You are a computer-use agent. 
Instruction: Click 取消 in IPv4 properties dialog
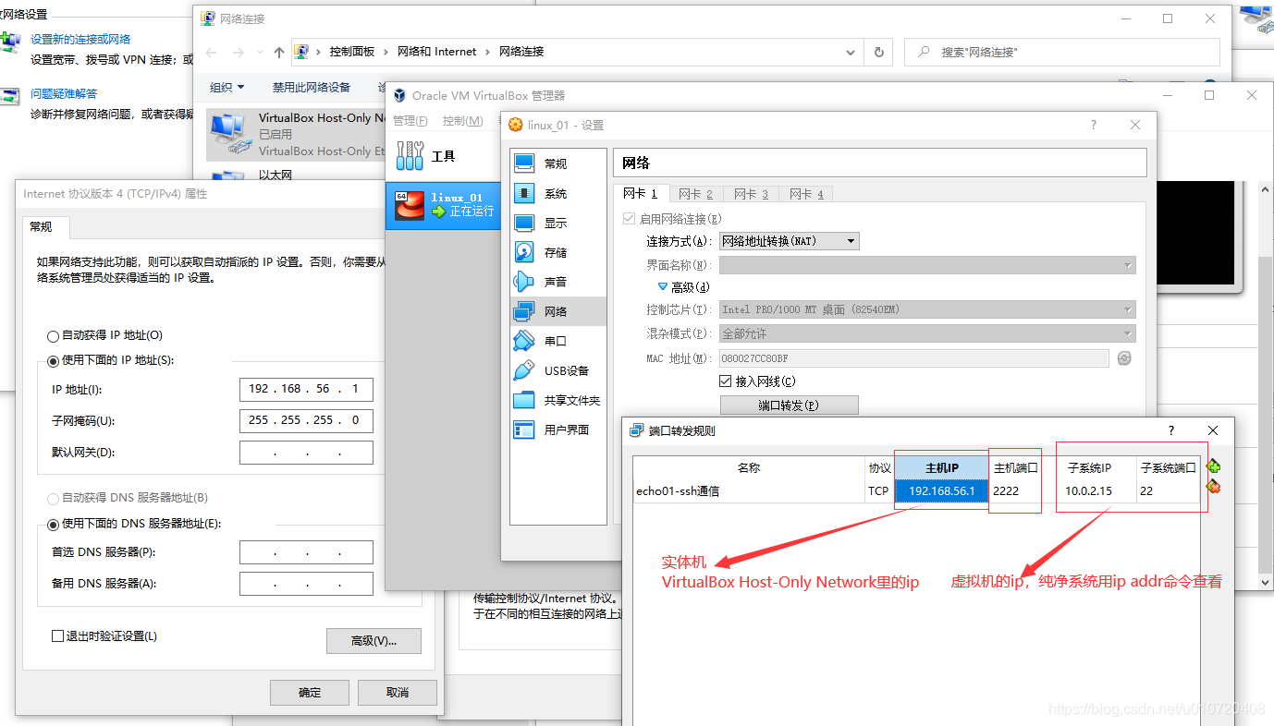tap(397, 693)
